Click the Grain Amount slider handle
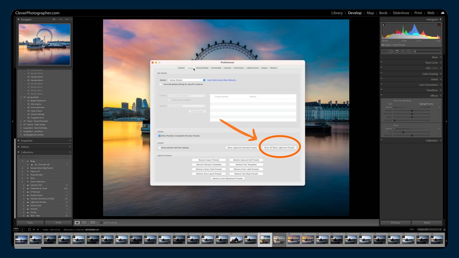The height and width of the screenshot is (258, 459). (394, 129)
